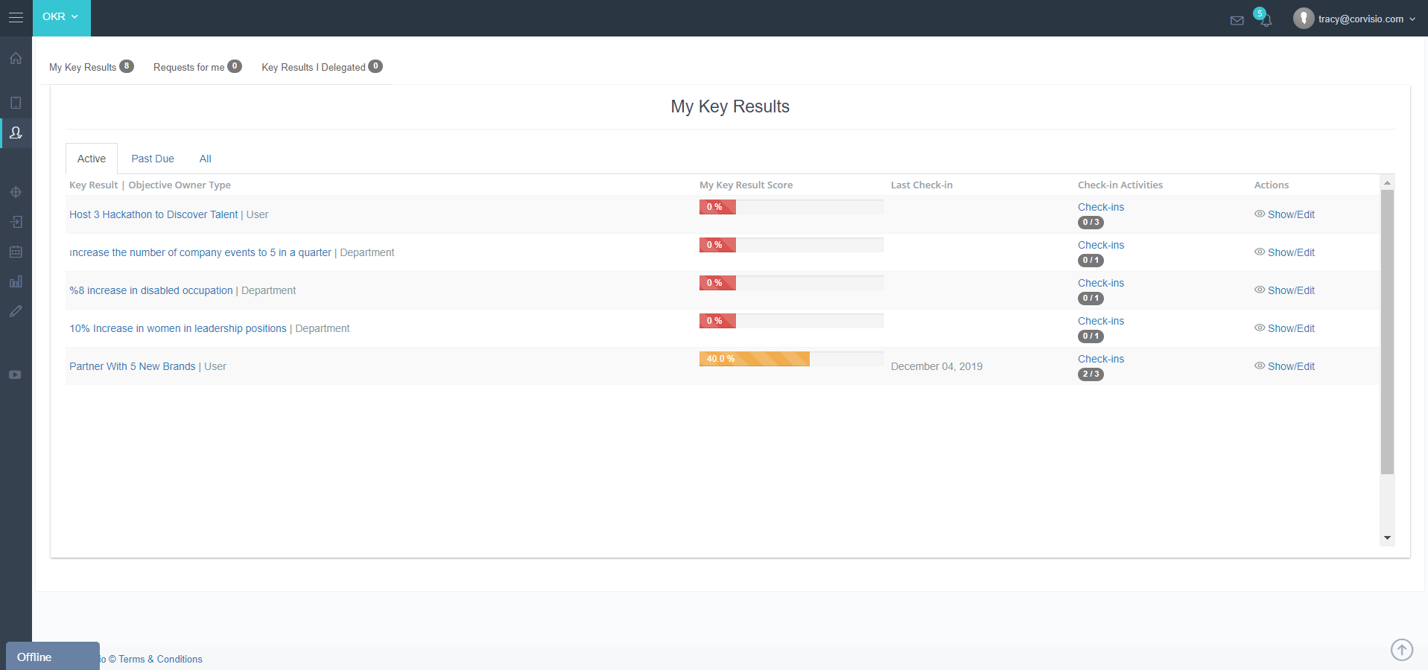Click December 04, 2019 last check-in
1428x670 pixels.
[x=936, y=366]
